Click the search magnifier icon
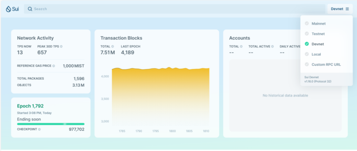This screenshot has width=357, height=151. pos(30,9)
